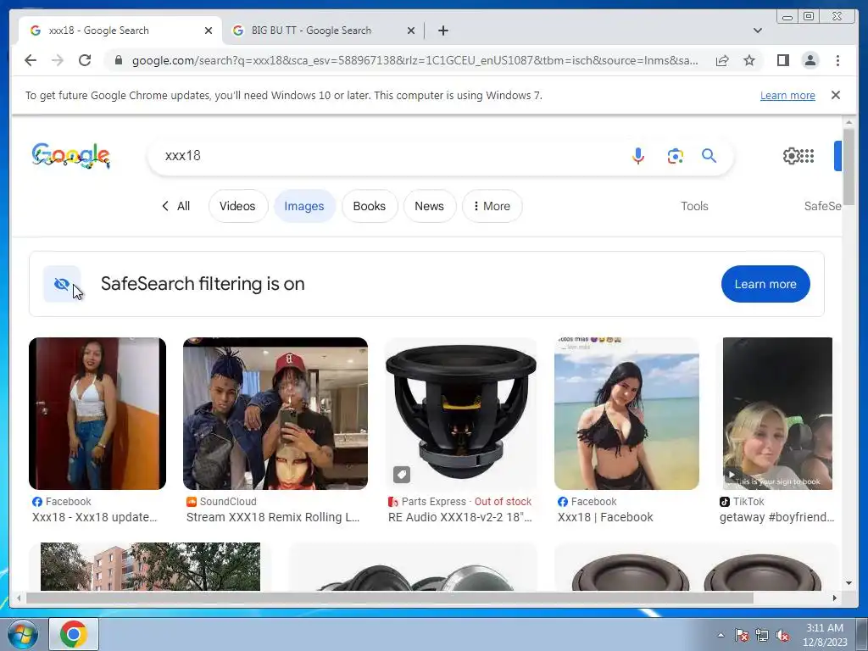Click the SafeSearch Learn more button
The width and height of the screenshot is (868, 651).
coord(765,284)
